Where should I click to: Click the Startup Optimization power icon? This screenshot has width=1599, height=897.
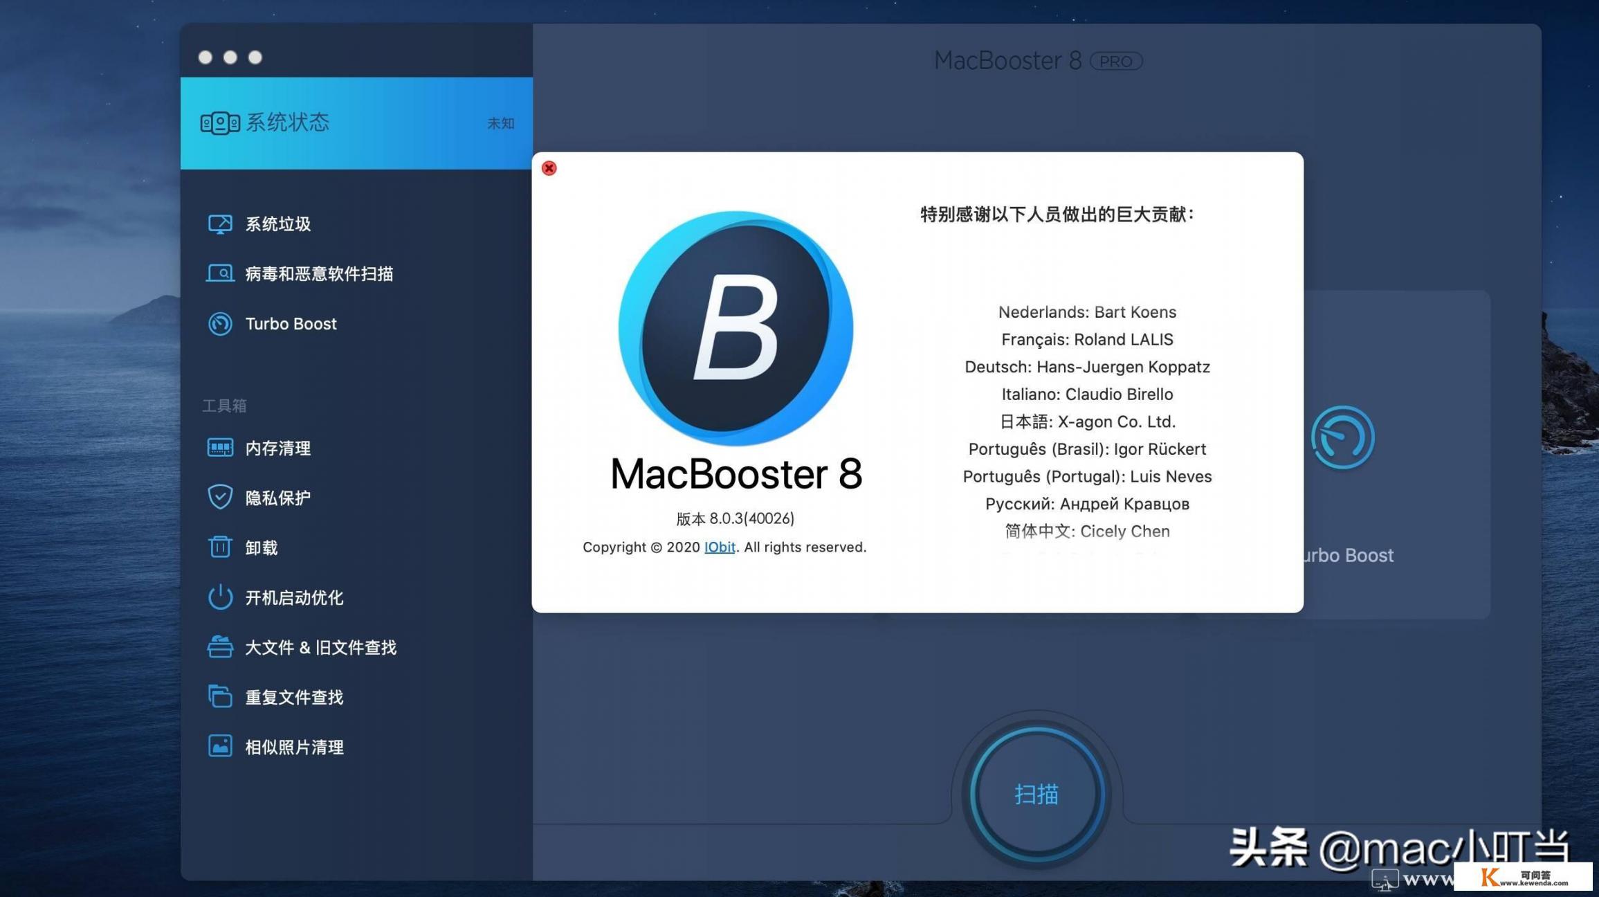(220, 597)
